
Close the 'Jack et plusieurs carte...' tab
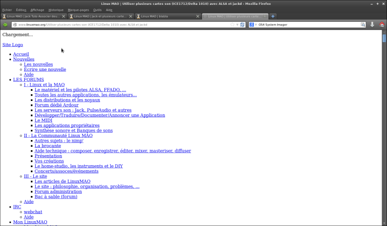coord(131,16)
